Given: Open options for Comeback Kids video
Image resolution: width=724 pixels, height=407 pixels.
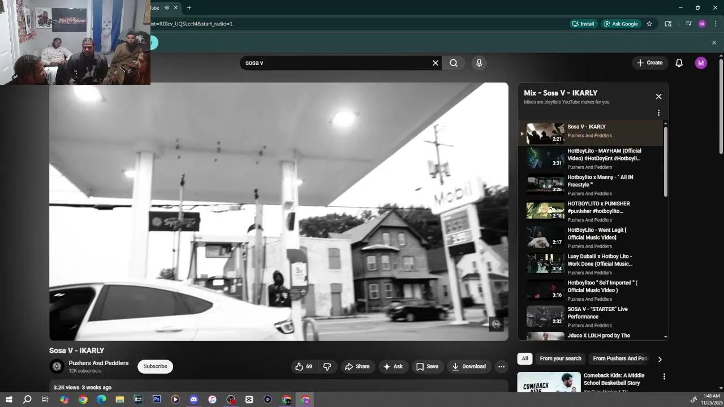Looking at the screenshot, I should pyautogui.click(x=664, y=376).
